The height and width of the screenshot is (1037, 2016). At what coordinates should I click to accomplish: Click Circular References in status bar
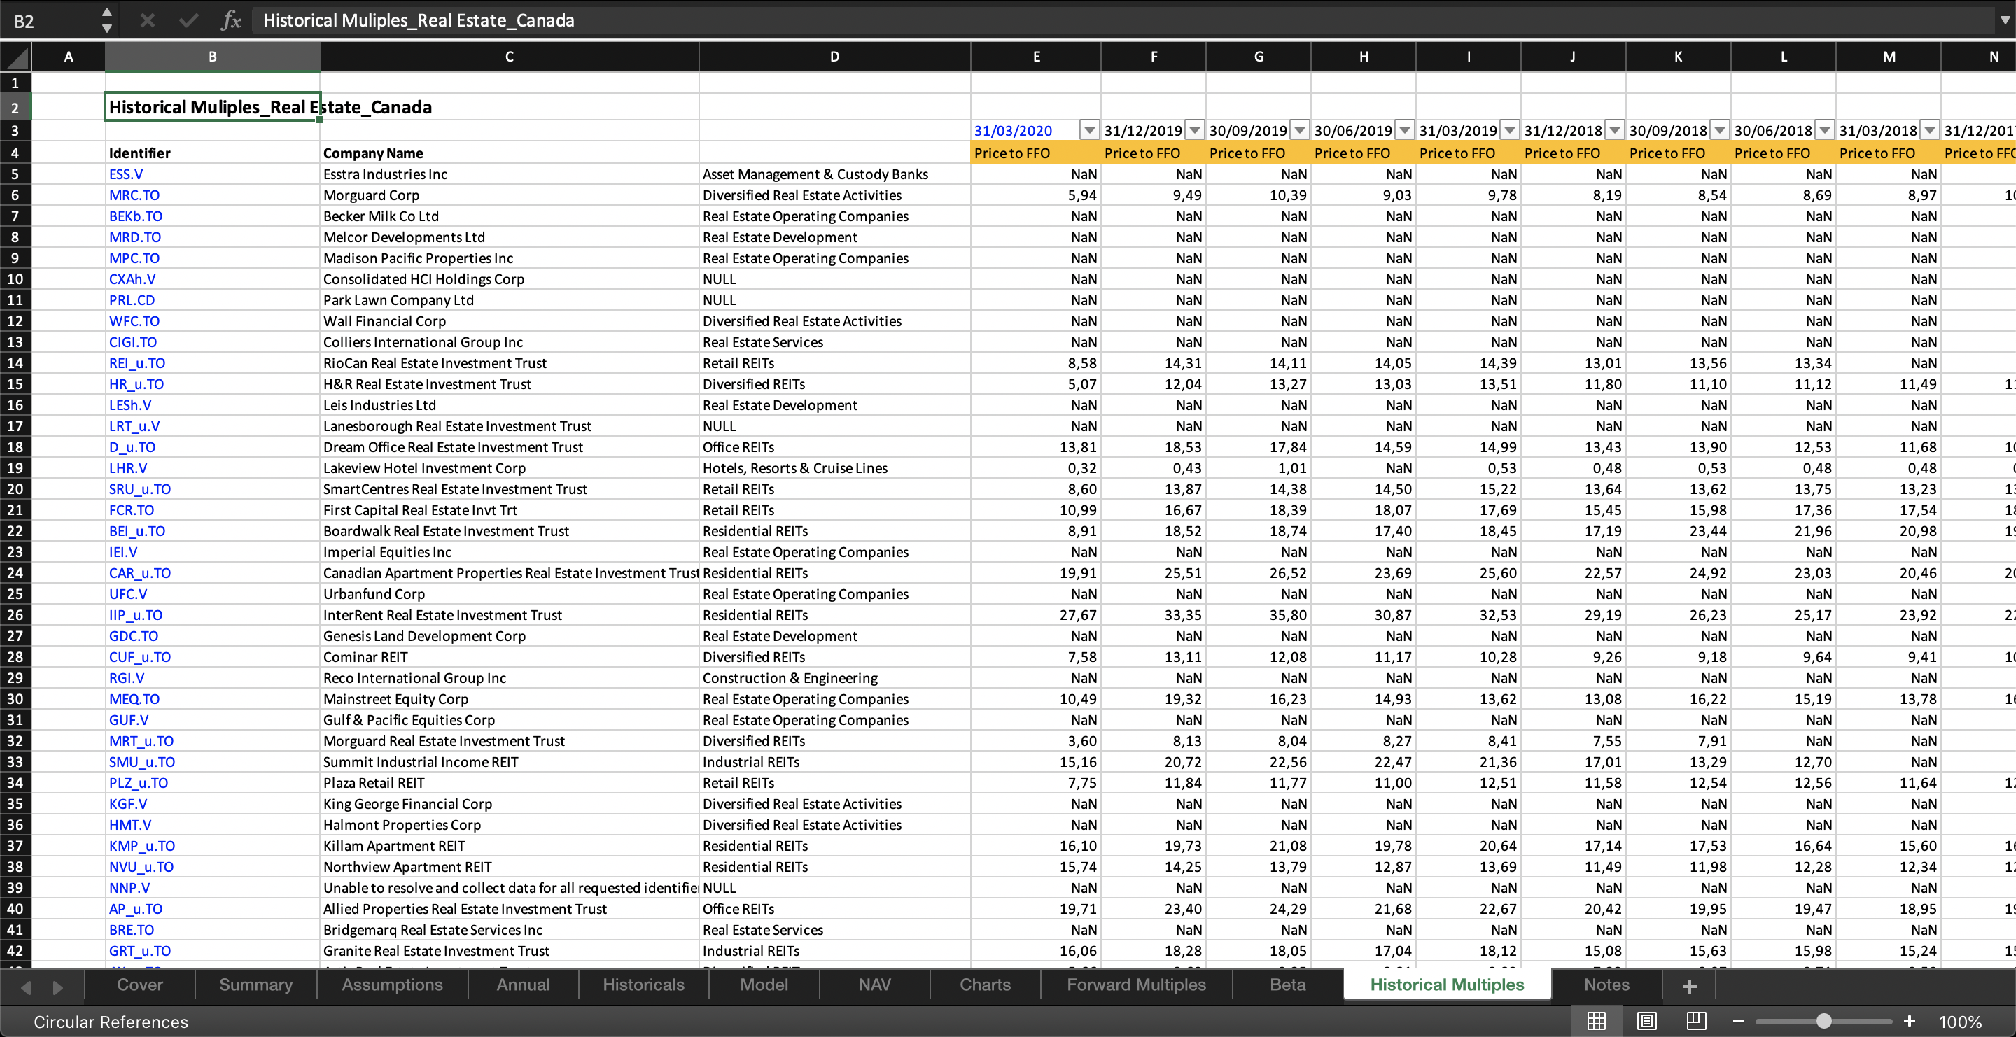(x=111, y=1022)
